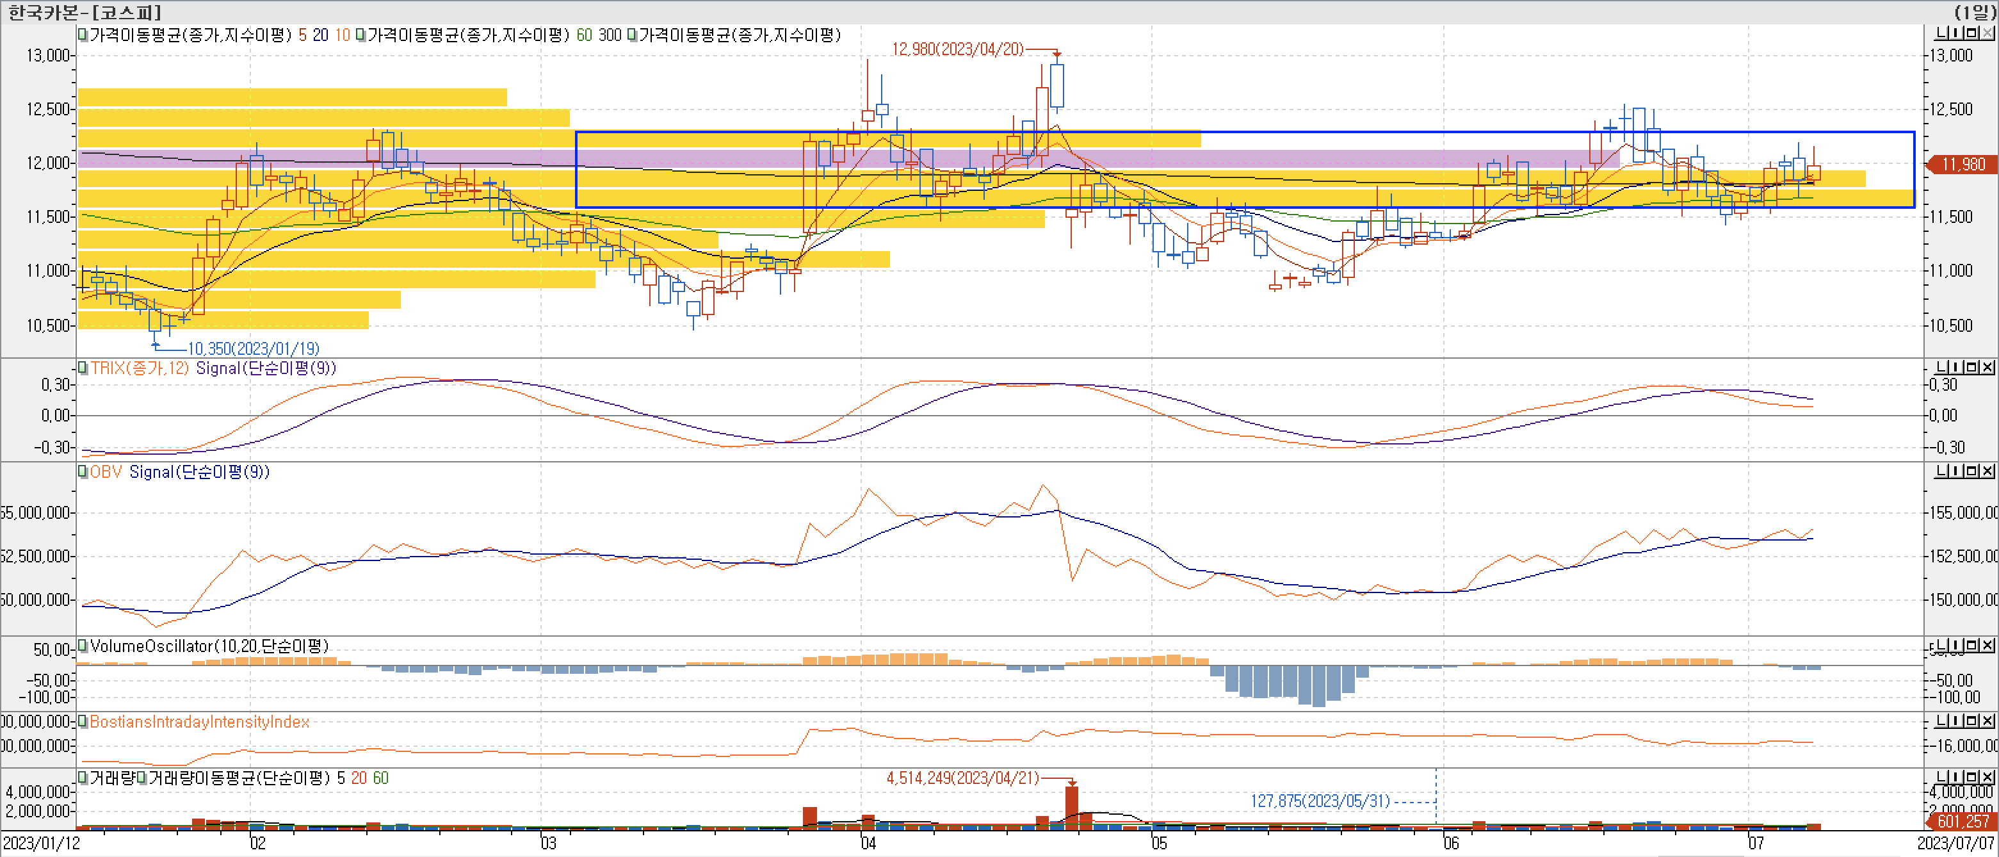
Task: Click the L-shaped icon in the price chart panel
Action: pyautogui.click(x=1943, y=33)
